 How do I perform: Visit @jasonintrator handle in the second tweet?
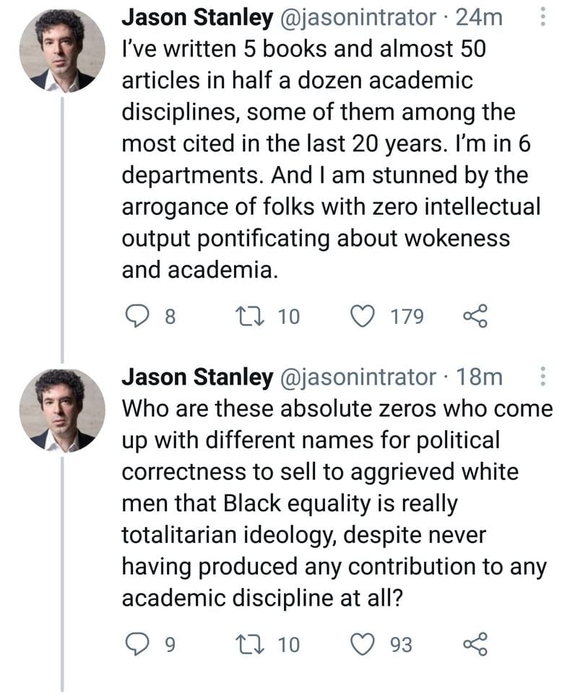[357, 377]
